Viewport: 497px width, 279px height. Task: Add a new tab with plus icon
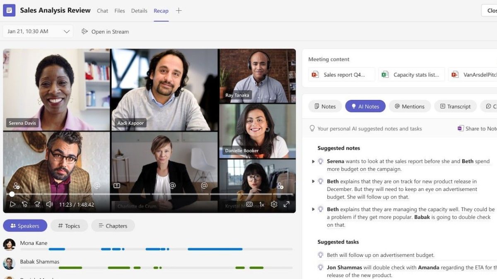click(x=179, y=11)
